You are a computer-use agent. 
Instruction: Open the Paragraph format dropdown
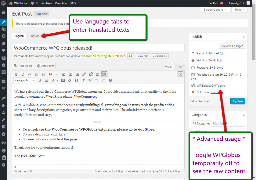[x=24, y=80]
